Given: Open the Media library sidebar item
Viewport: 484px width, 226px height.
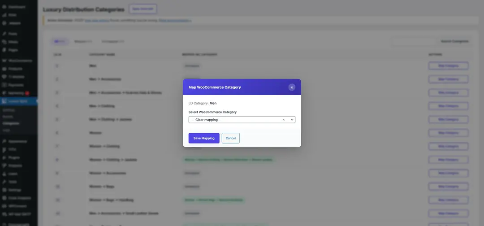Looking at the screenshot, I should tap(13, 42).
